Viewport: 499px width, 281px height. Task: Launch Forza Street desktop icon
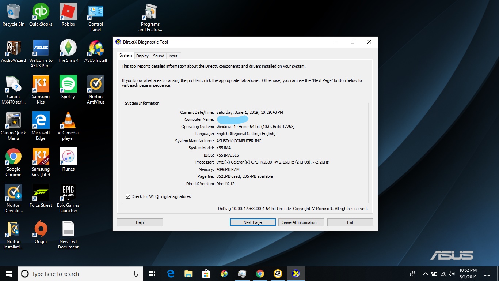point(41,196)
